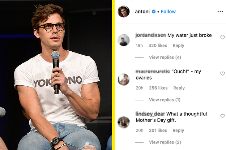Like the Mother's Day gift comment

(x=222, y=116)
